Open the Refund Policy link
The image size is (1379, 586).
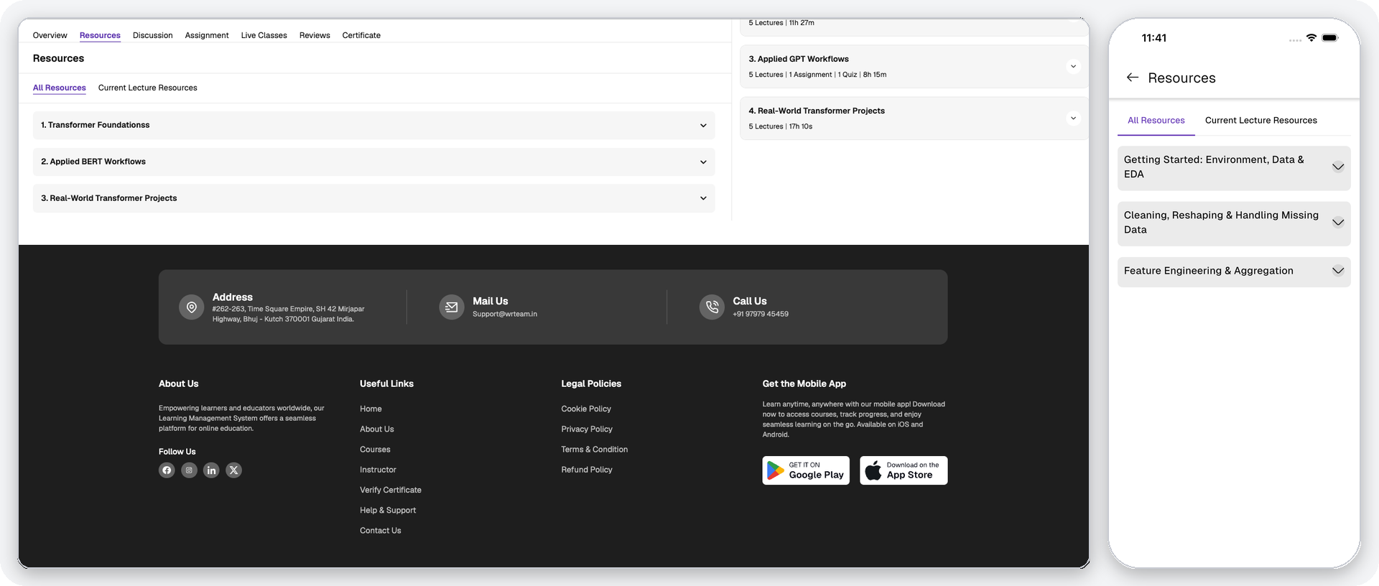[x=587, y=470]
